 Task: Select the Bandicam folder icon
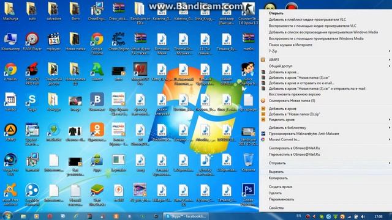coord(140,13)
